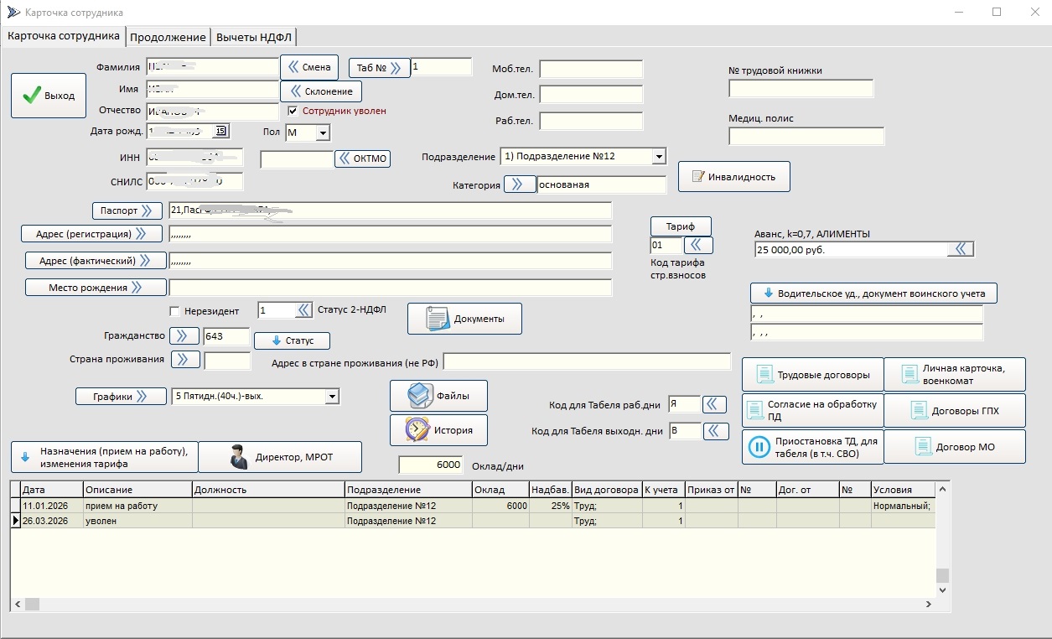This screenshot has width=1052, height=639.
Task: Click the Моб.тел. input field
Action: [x=591, y=69]
